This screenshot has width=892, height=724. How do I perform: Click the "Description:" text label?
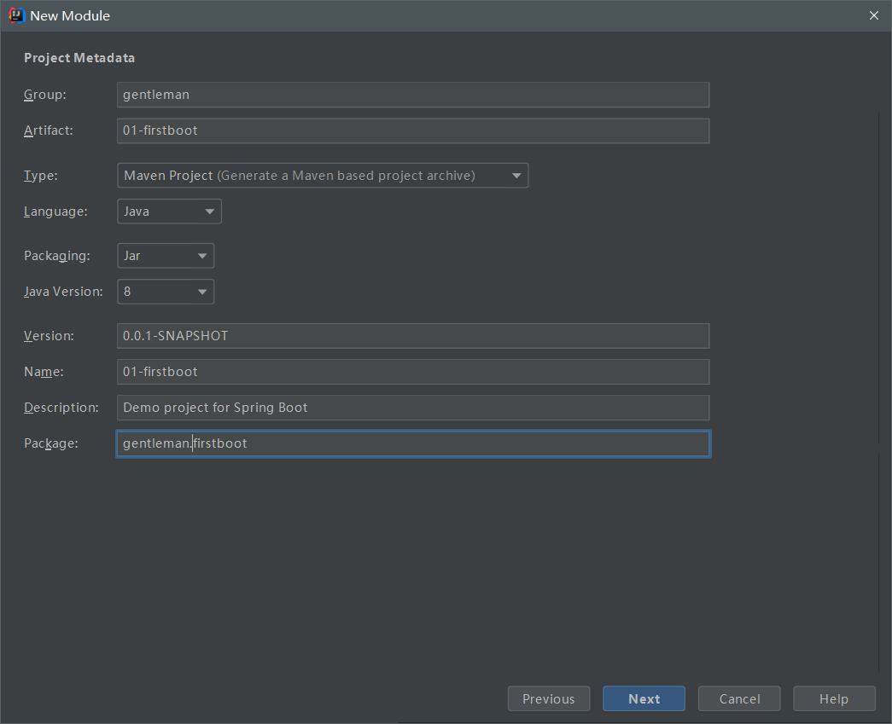61,408
